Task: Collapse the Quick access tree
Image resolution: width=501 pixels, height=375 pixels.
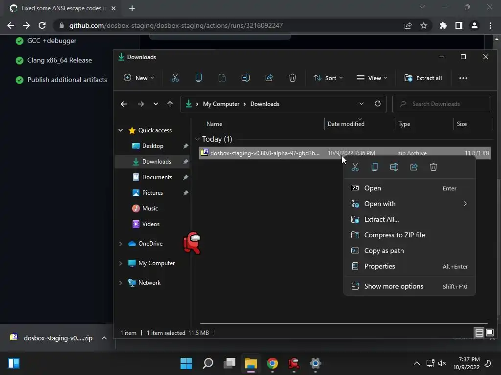Action: coord(121,130)
